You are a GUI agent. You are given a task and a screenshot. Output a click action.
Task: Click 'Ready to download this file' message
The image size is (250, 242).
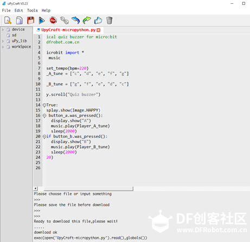click(x=76, y=221)
